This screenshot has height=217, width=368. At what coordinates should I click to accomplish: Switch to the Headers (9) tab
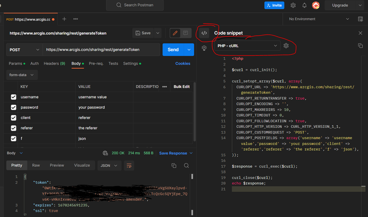[x=55, y=64]
